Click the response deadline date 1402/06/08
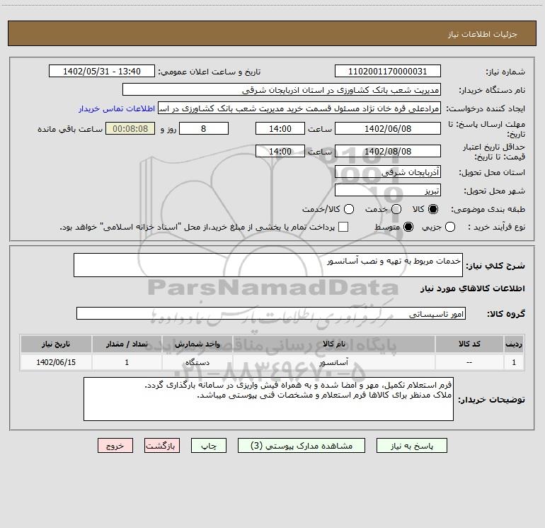 pyautogui.click(x=388, y=128)
